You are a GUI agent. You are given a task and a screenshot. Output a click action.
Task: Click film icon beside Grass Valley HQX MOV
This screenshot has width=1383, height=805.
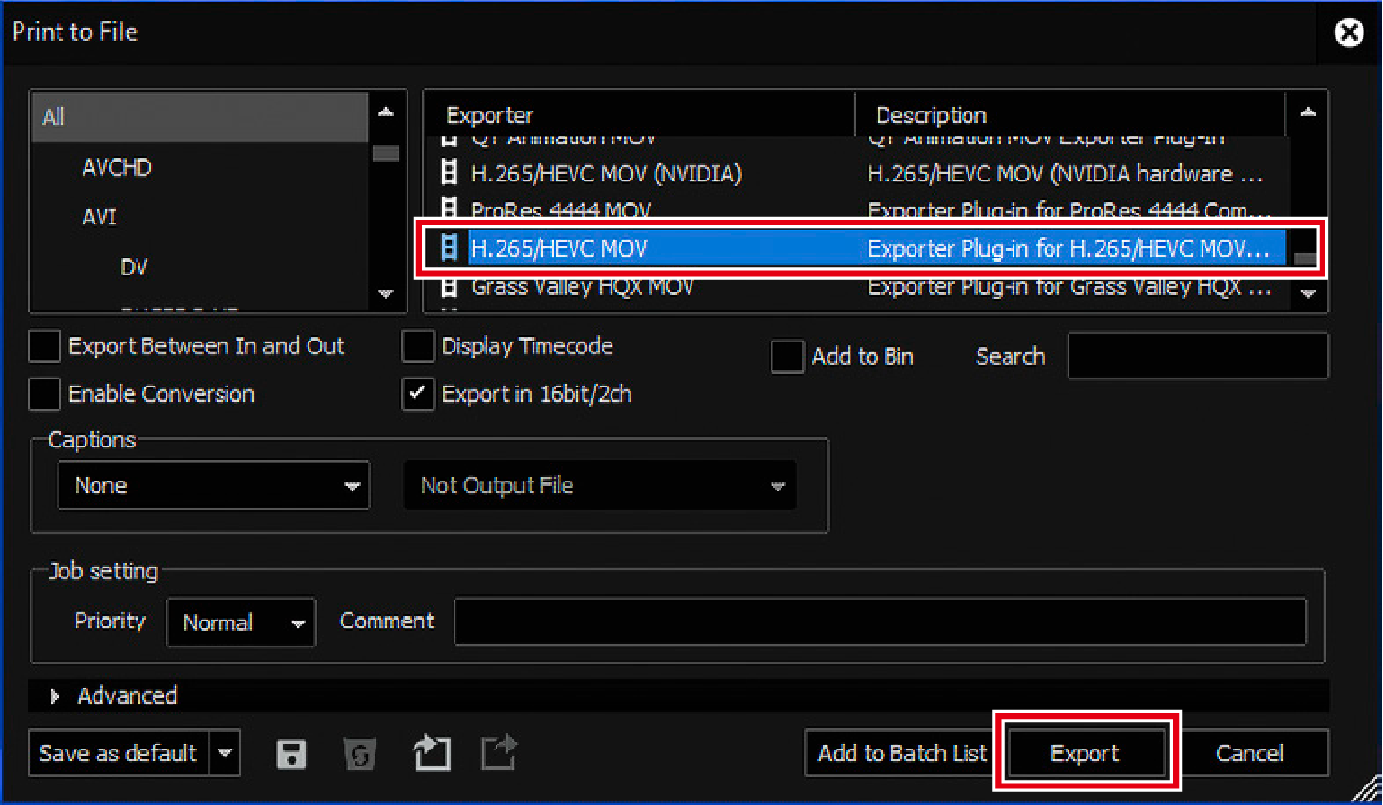click(450, 288)
